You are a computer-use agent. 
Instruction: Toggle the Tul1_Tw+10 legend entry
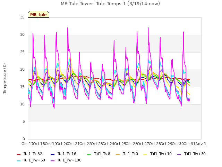tap(157, 154)
